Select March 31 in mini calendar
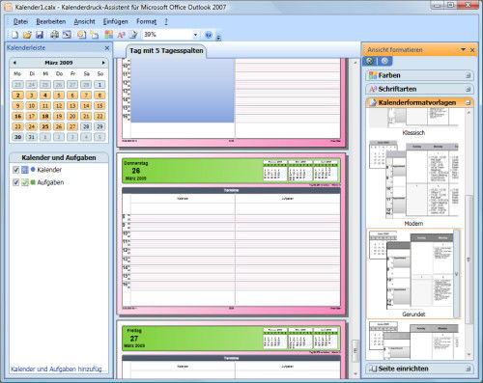Screen dimensions: 483x383 coord(32,137)
